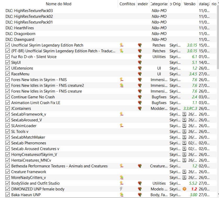Screen dimensions: 219x198
Task: Sort by flags (Bandeiras) column header
Action: pyautogui.click(x=143, y=4)
